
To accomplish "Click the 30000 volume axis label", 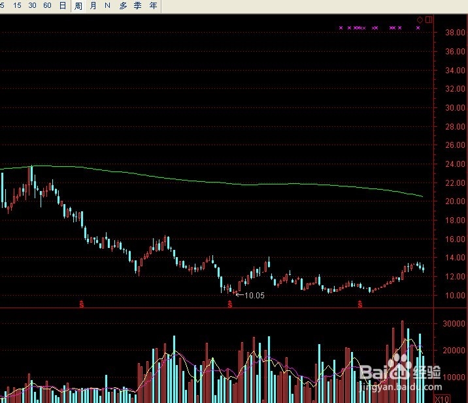I will click(x=454, y=324).
